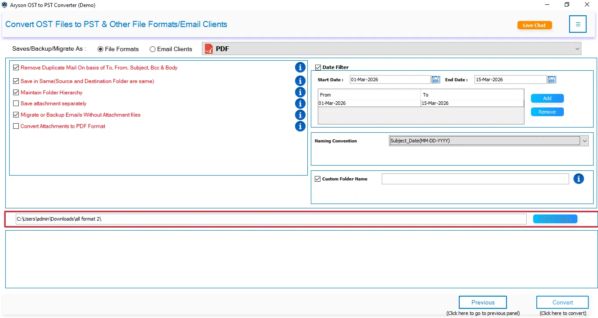
Task: Expand the Naming Convention dropdown
Action: coord(584,141)
